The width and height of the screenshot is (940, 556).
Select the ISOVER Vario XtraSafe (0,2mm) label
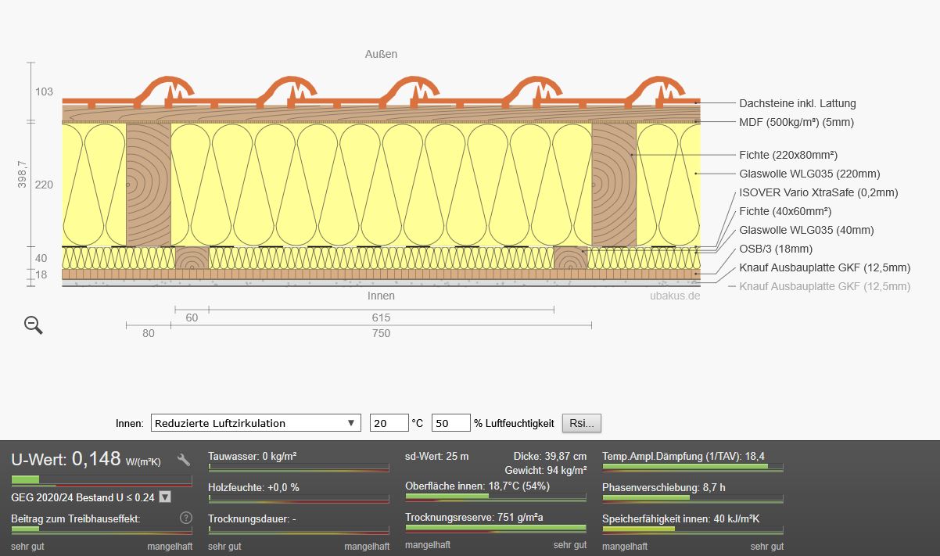pos(818,192)
